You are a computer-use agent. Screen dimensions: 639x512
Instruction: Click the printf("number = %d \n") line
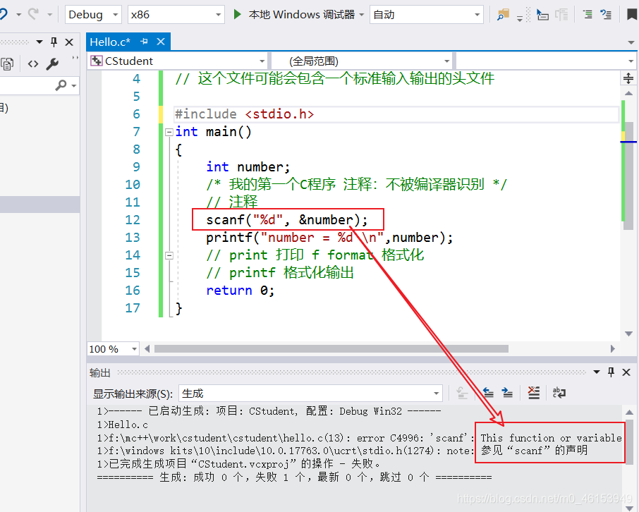329,238
